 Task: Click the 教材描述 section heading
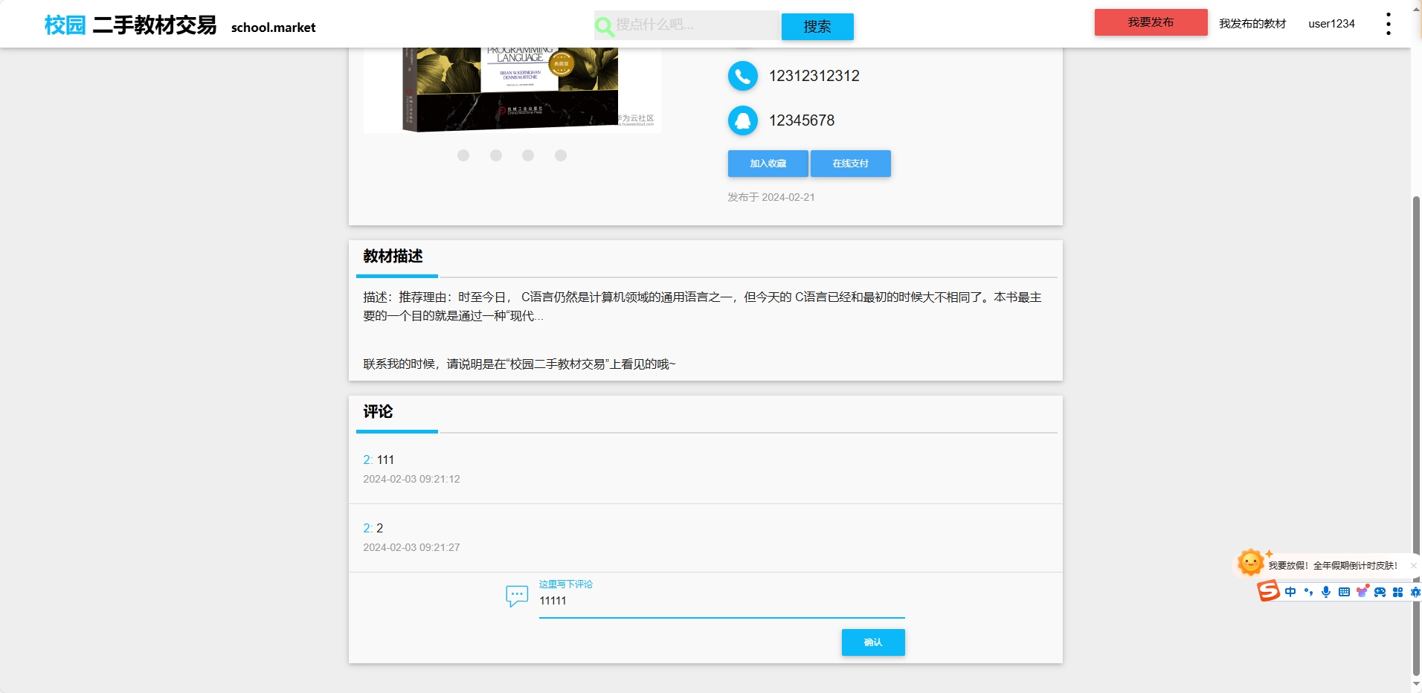point(393,257)
